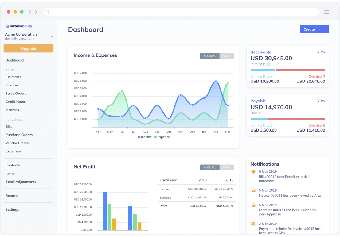Expand the Acme Corporation account chevron
340x237 pixels.
52,37
